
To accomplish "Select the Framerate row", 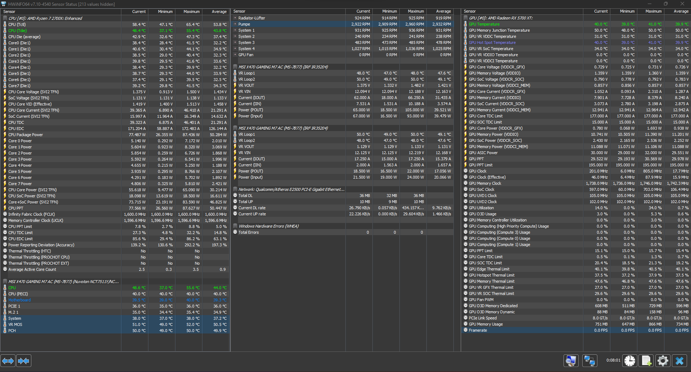I will pyautogui.click(x=576, y=330).
